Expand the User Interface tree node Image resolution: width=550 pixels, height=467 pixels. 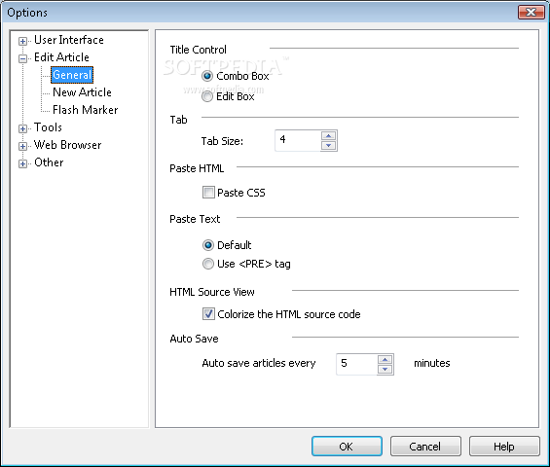[22, 42]
